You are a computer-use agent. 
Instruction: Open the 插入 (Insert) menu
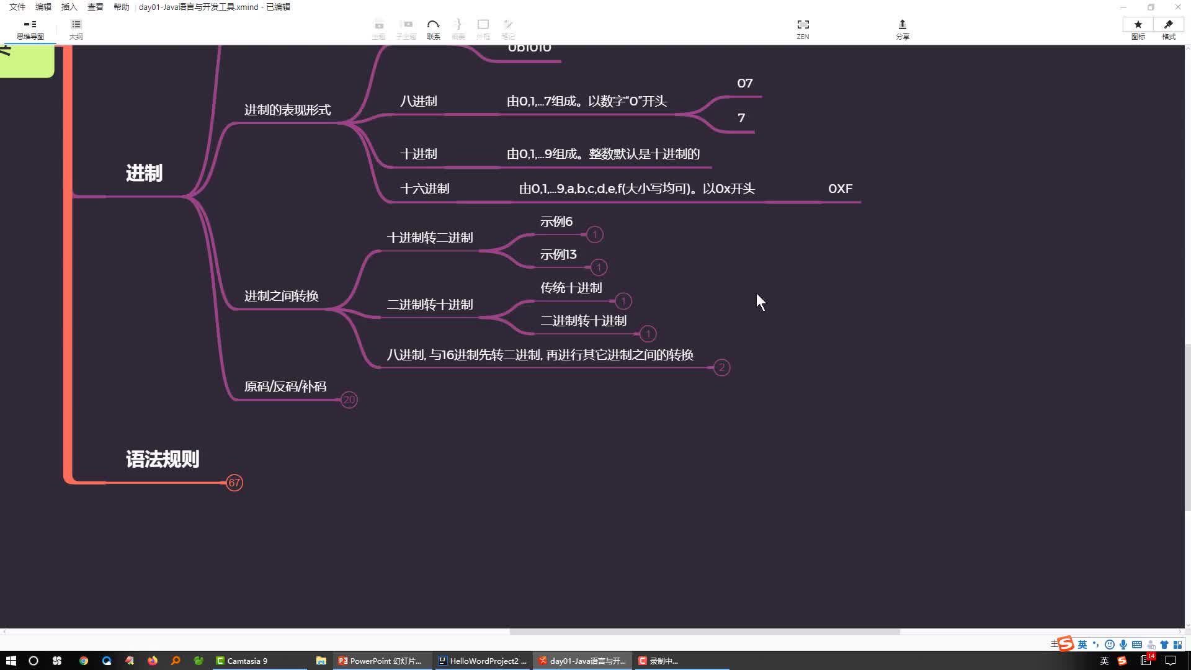(69, 7)
